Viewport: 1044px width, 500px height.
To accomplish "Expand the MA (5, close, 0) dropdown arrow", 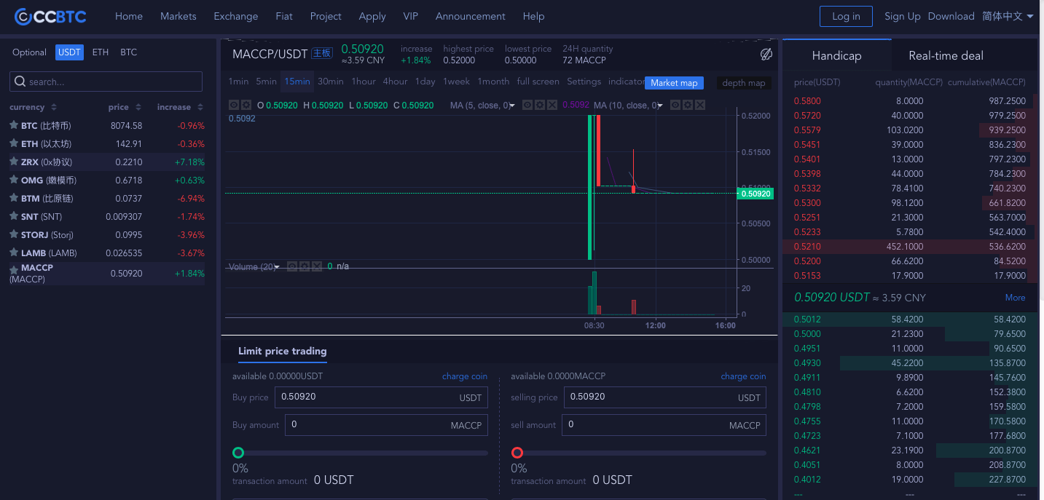I will tap(512, 106).
